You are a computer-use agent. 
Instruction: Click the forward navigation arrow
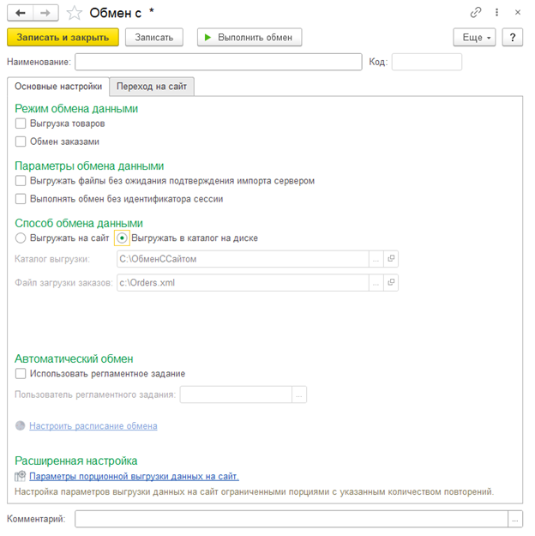[x=46, y=13]
